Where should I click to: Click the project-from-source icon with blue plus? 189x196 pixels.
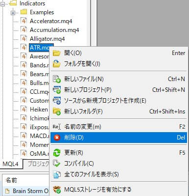57,101
